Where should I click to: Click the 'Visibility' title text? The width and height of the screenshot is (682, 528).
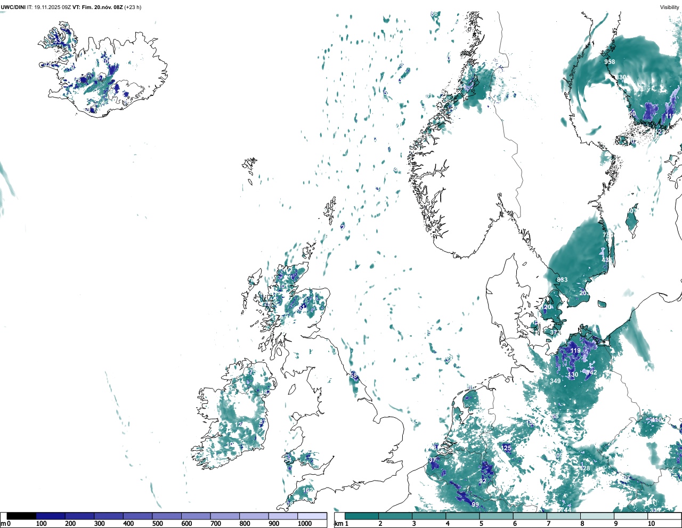(x=670, y=7)
